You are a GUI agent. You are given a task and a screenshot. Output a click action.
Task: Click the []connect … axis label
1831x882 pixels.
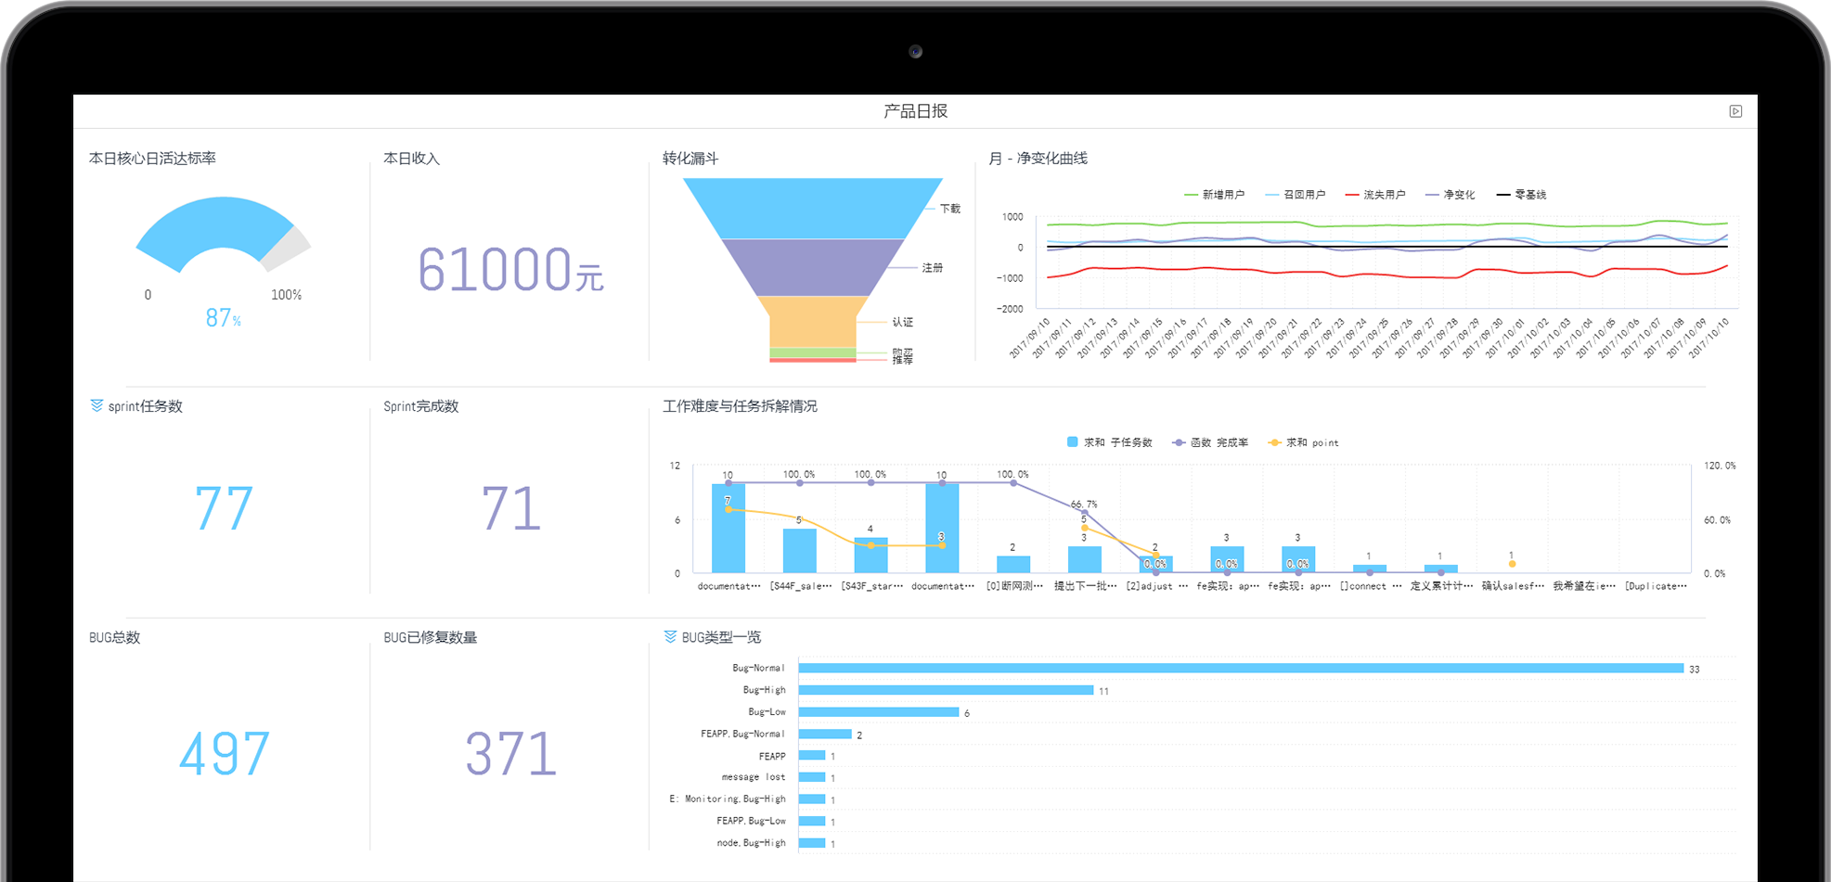click(1370, 586)
